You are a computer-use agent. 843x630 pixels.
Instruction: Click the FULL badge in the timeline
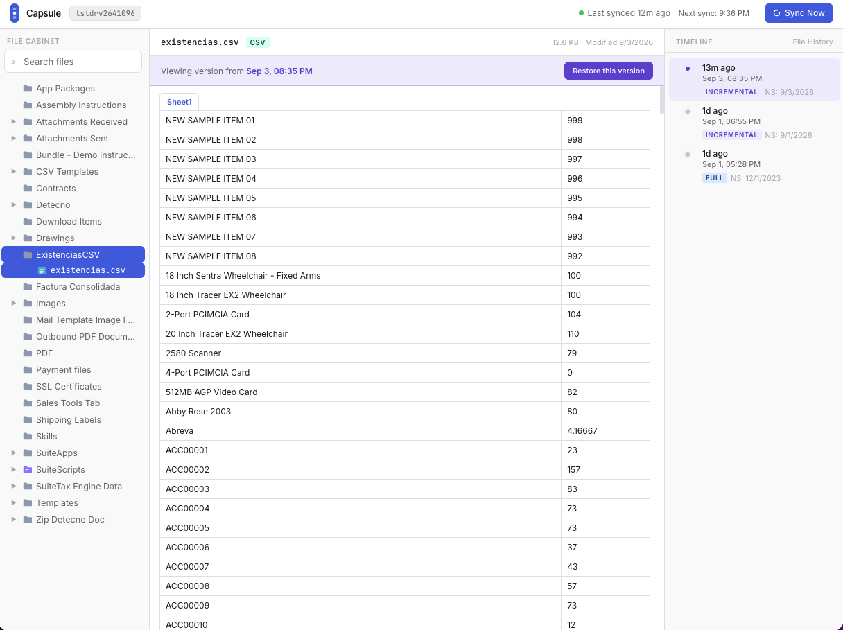(x=715, y=178)
